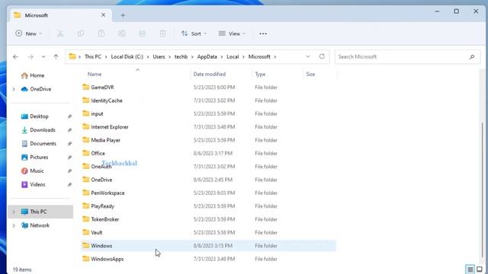This screenshot has width=488, height=274.
Task: Expand the OneDrive tree node
Action: click(14, 89)
